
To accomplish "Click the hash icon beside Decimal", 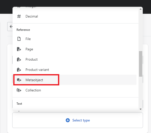I will point(19,16).
